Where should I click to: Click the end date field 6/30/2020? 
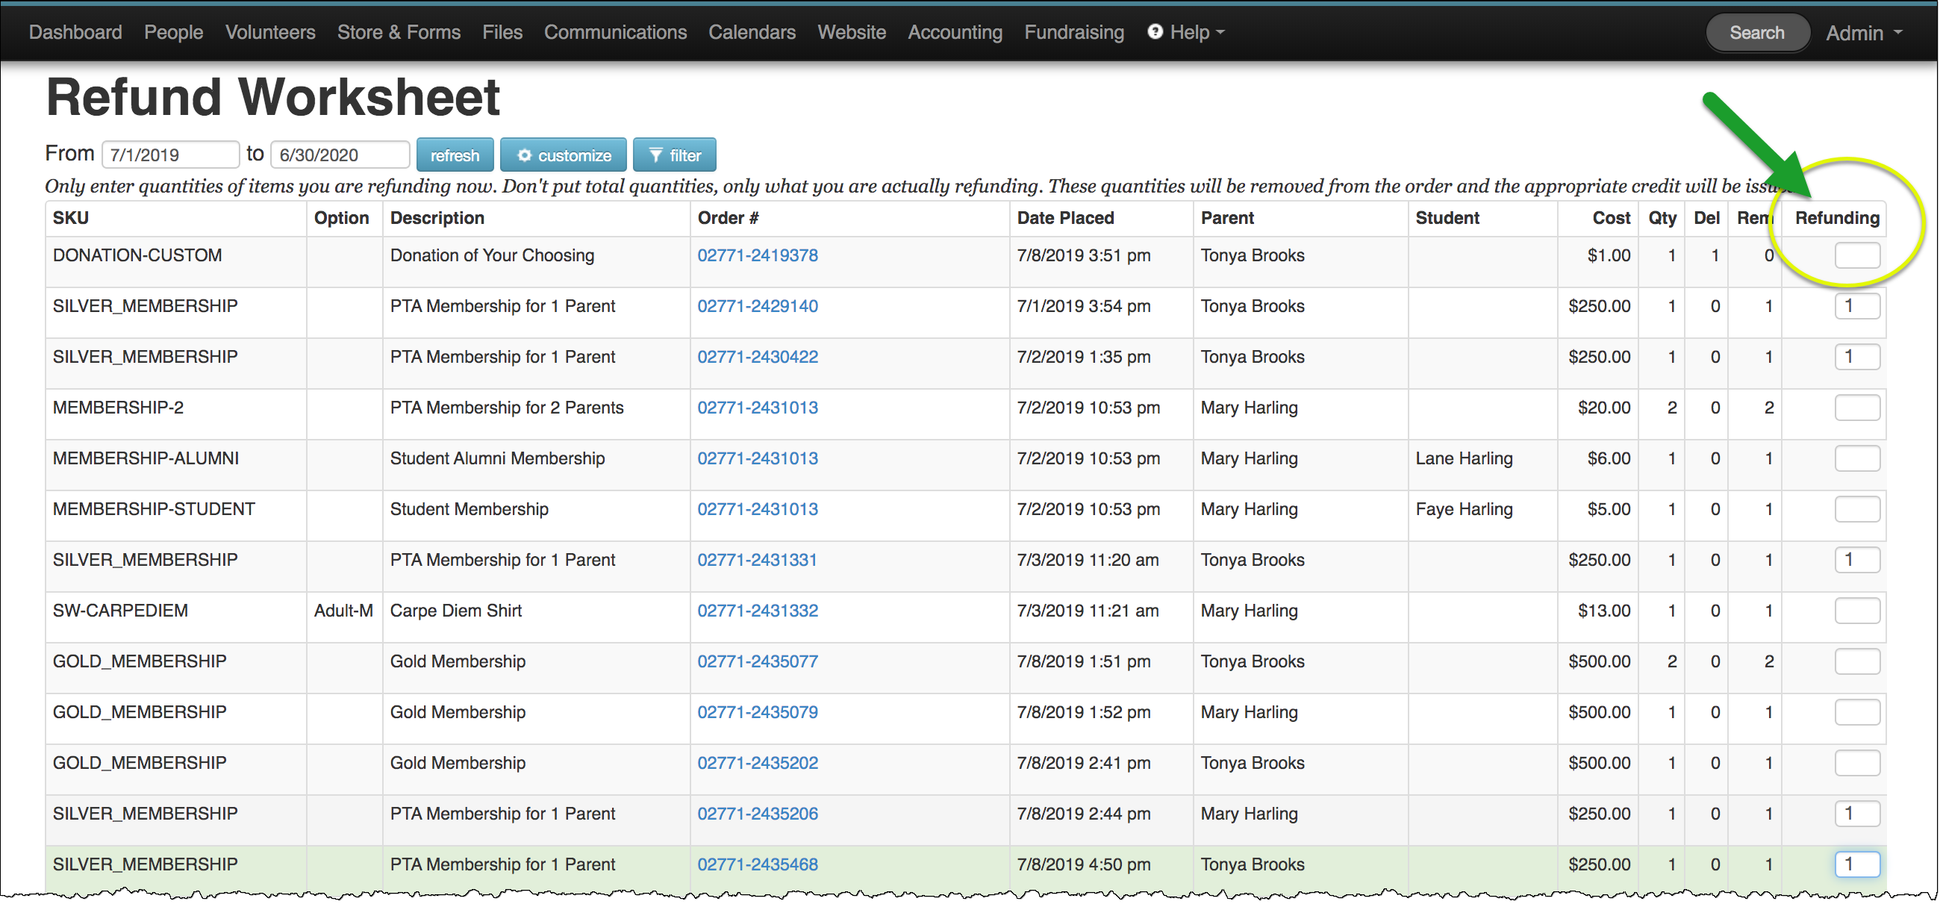point(339,155)
